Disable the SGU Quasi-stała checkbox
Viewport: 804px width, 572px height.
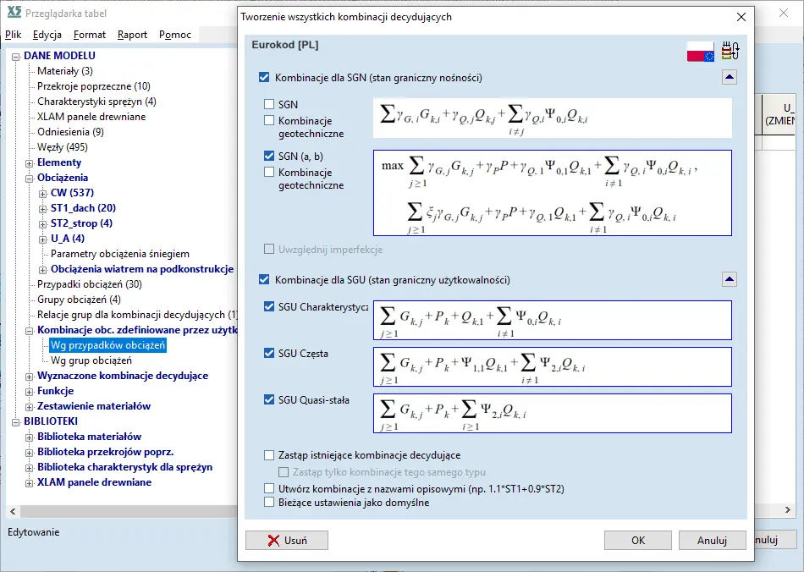point(270,400)
